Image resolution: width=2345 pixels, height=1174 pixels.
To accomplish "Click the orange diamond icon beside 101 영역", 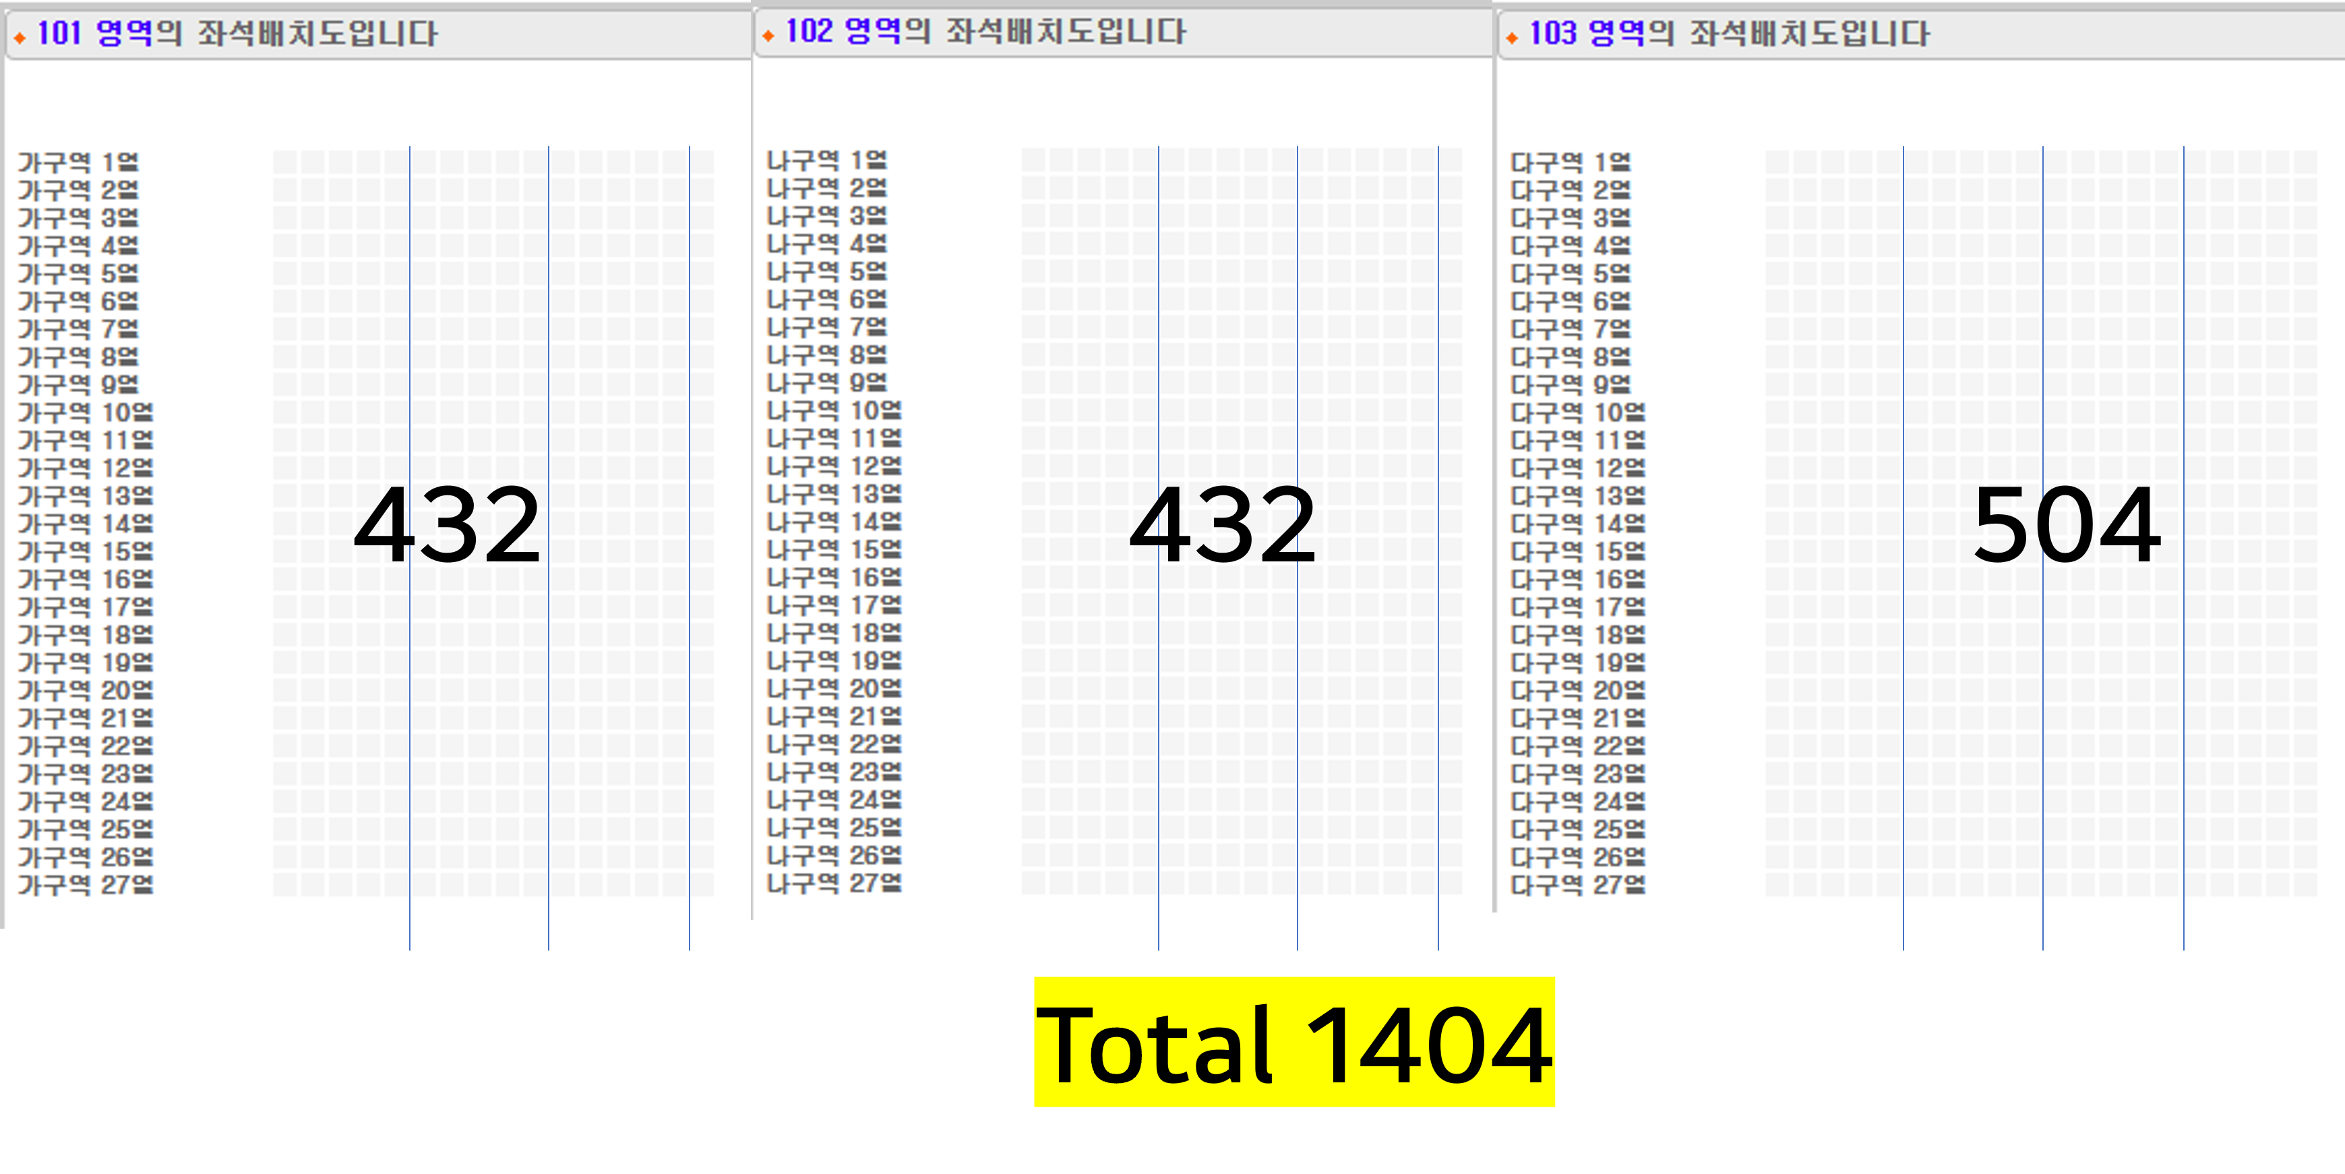I will (x=19, y=38).
